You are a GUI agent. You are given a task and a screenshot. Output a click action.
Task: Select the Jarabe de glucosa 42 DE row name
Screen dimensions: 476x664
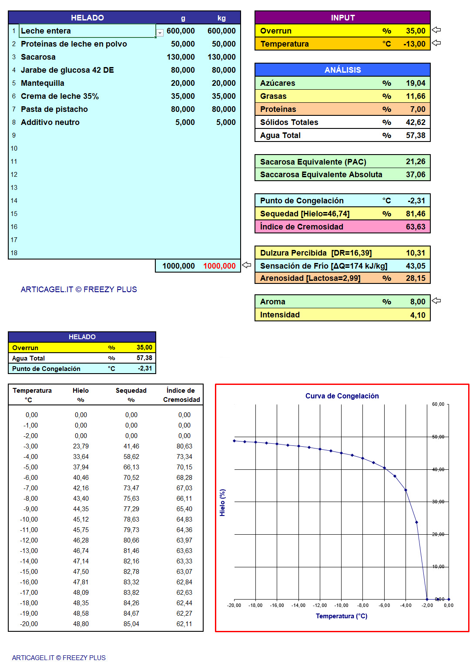click(67, 70)
